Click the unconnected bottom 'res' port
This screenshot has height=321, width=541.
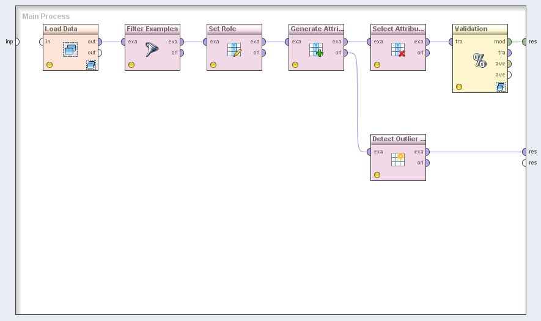pos(525,163)
